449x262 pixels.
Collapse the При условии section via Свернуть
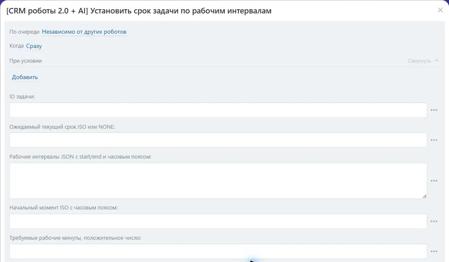(x=423, y=61)
